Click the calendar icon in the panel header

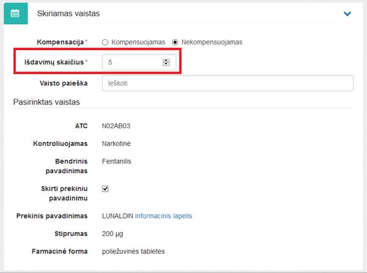coord(15,13)
